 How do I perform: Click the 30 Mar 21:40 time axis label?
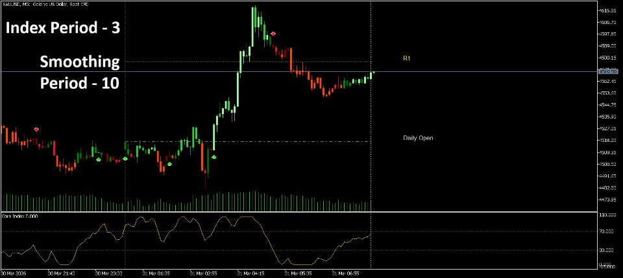click(x=60, y=273)
